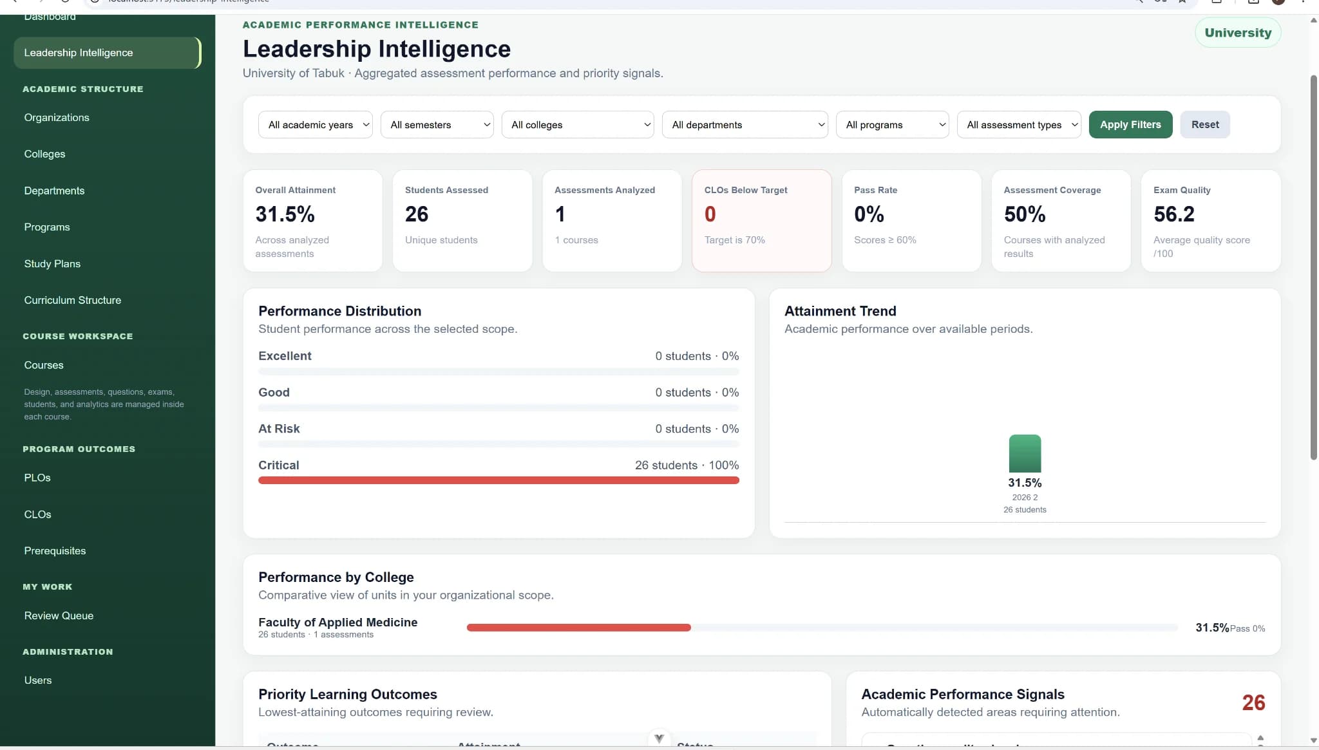Click the green 2026 2 trend bar
The height and width of the screenshot is (750, 1319).
point(1025,454)
